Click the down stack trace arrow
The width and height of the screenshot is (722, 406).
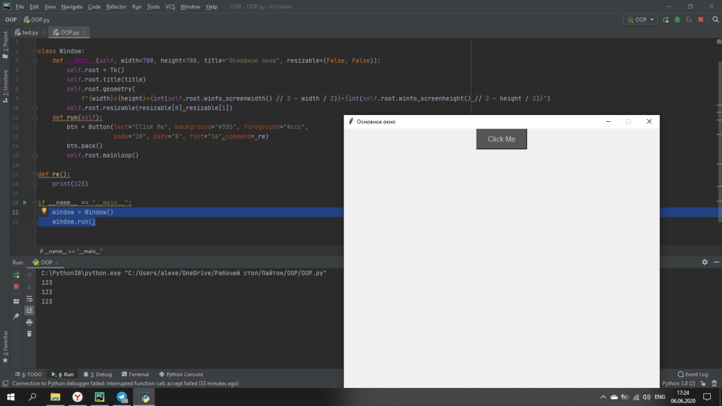tap(29, 287)
